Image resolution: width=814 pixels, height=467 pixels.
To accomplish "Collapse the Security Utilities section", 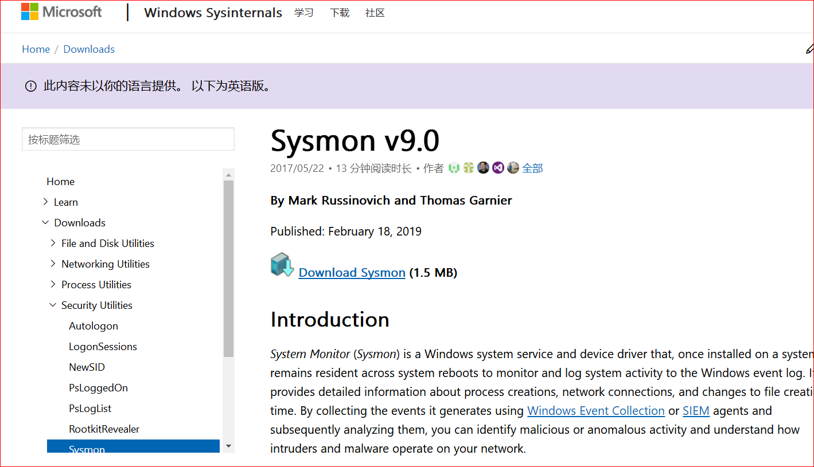I will click(x=53, y=305).
